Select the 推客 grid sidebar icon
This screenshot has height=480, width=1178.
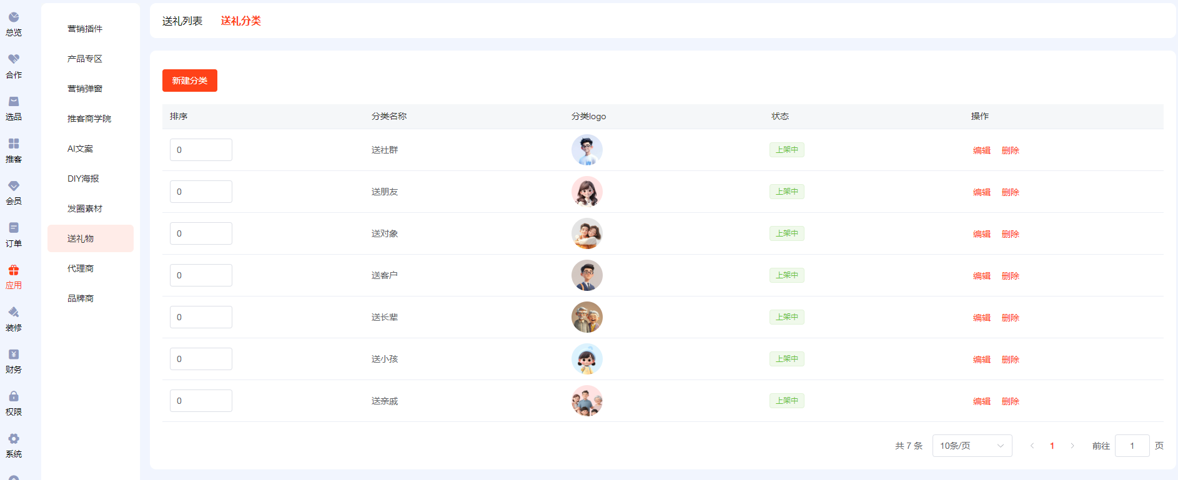pos(14,144)
